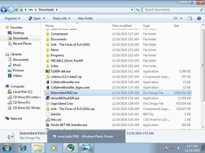This screenshot has width=205, height=153.
Task: Open the Windows Start button
Action: [x=7, y=148]
